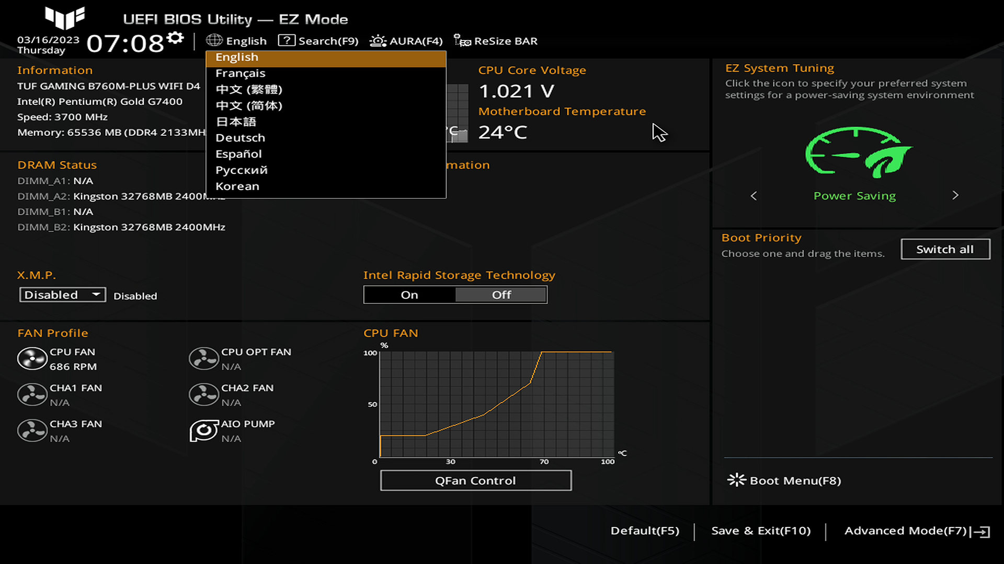The width and height of the screenshot is (1004, 564).
Task: Click the English language selector in header
Action: pyautogui.click(x=236, y=41)
